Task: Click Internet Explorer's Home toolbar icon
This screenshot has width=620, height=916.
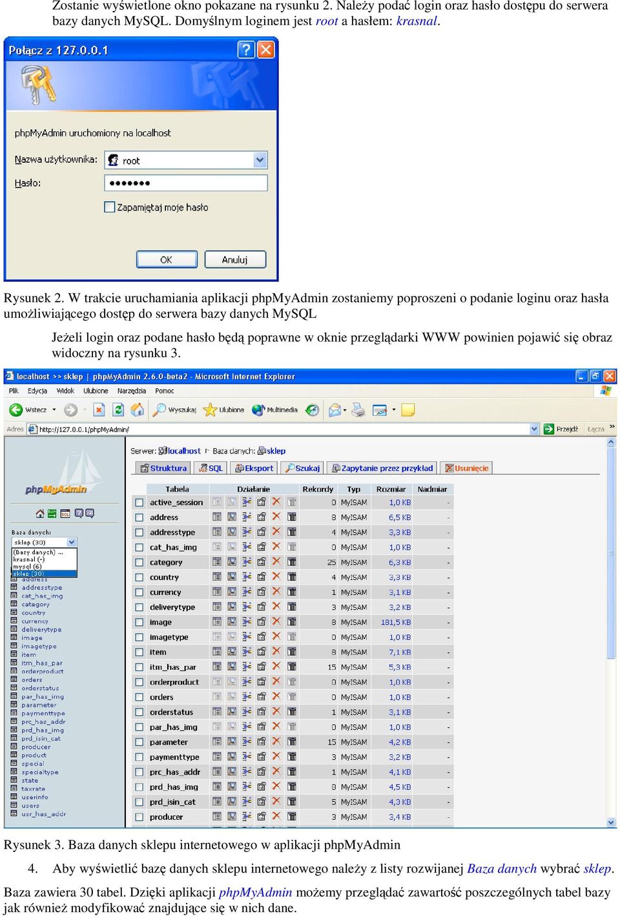Action: tap(137, 410)
